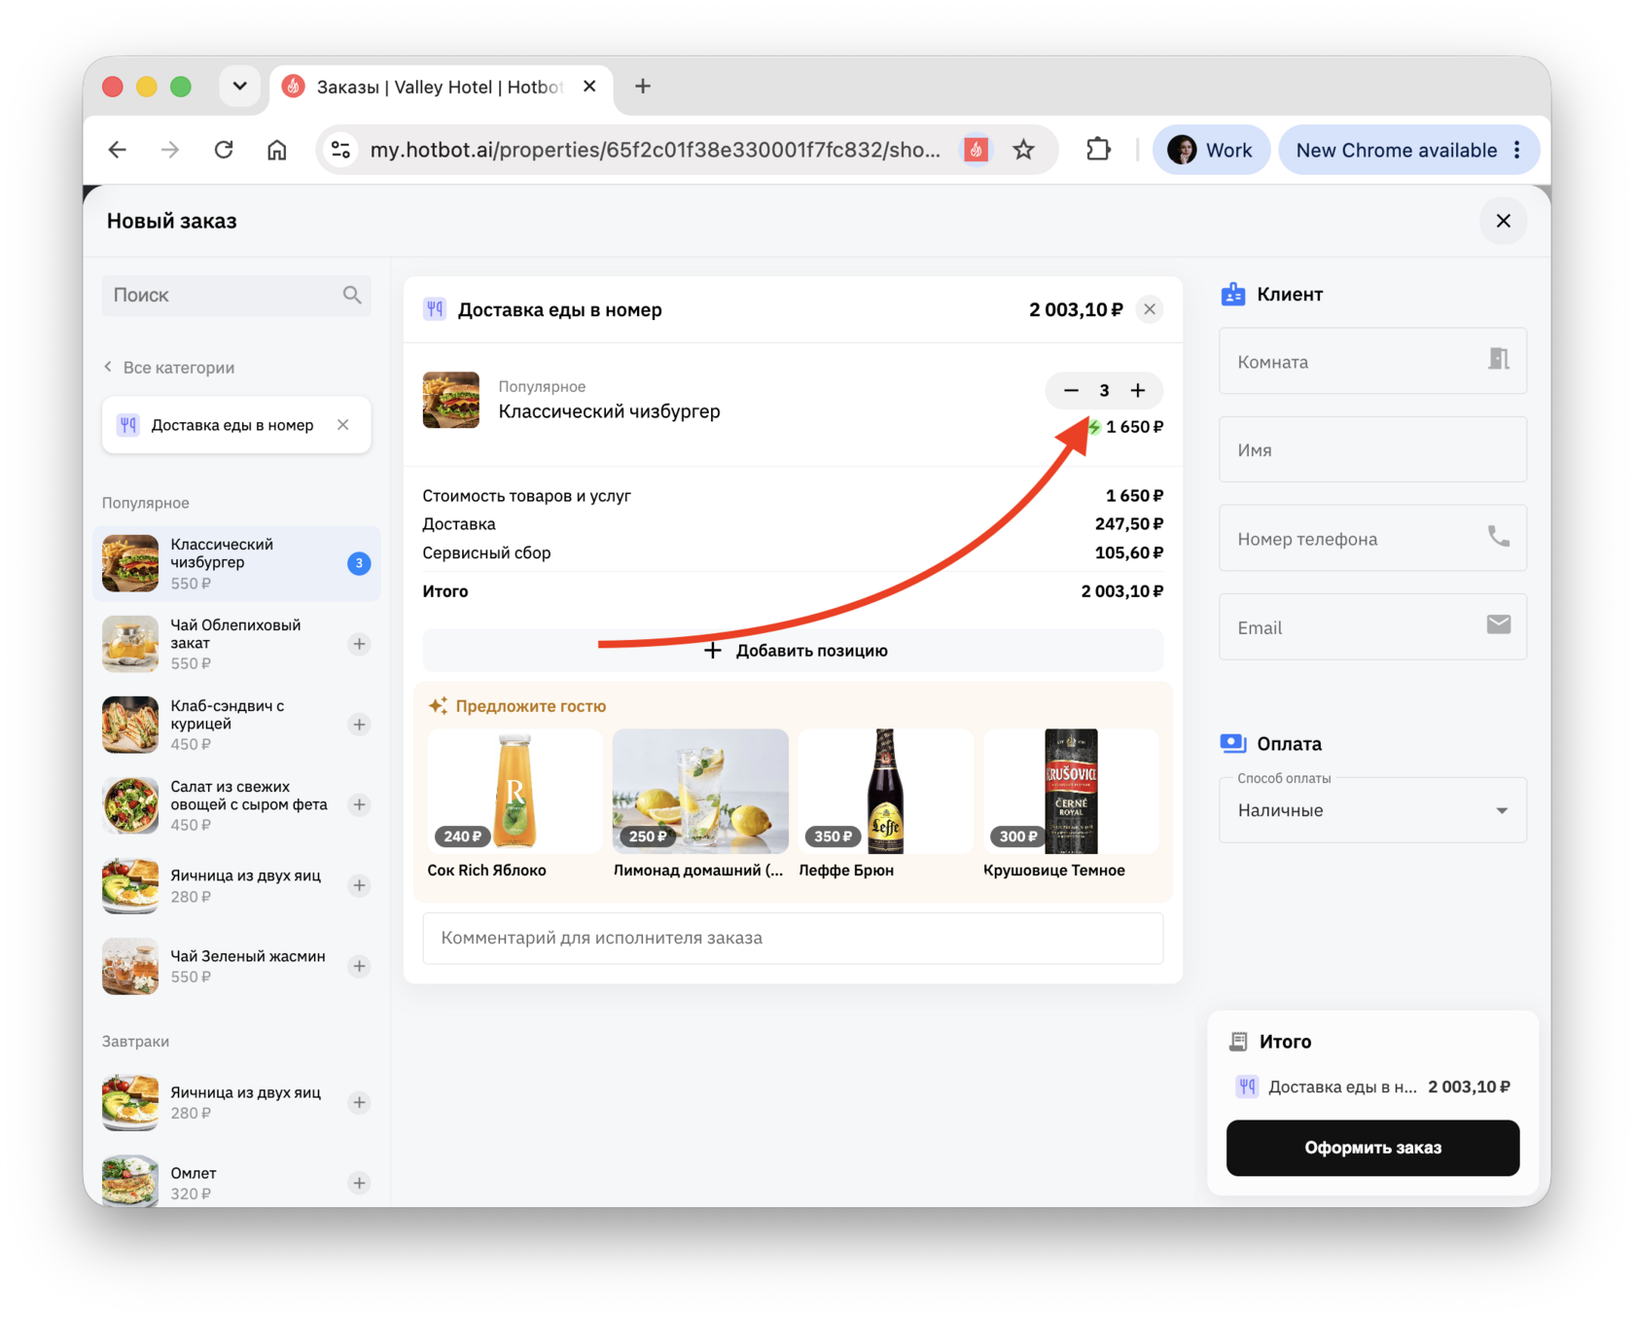Add Яичница из двух яиц in Завтраки
The height and width of the screenshot is (1317, 1634).
[359, 1102]
